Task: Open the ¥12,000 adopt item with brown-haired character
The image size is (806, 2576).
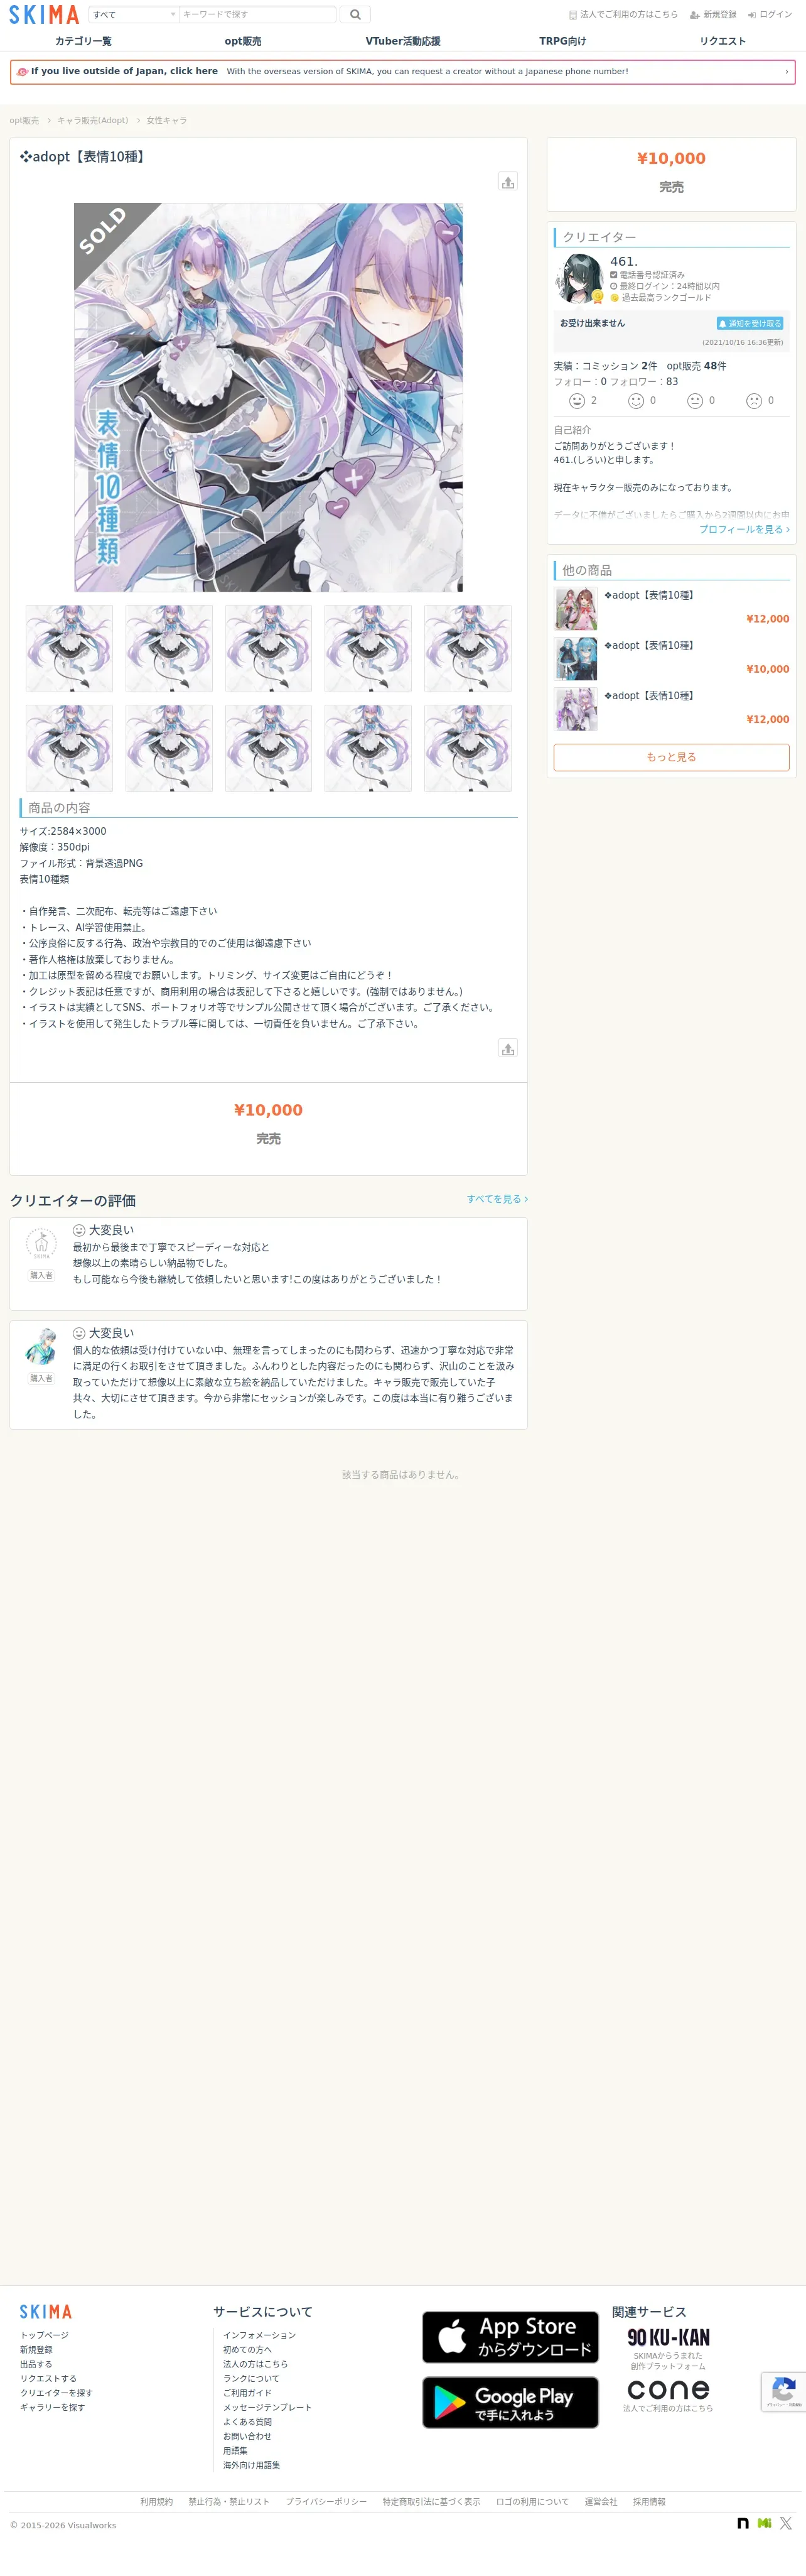Action: pyautogui.click(x=671, y=608)
